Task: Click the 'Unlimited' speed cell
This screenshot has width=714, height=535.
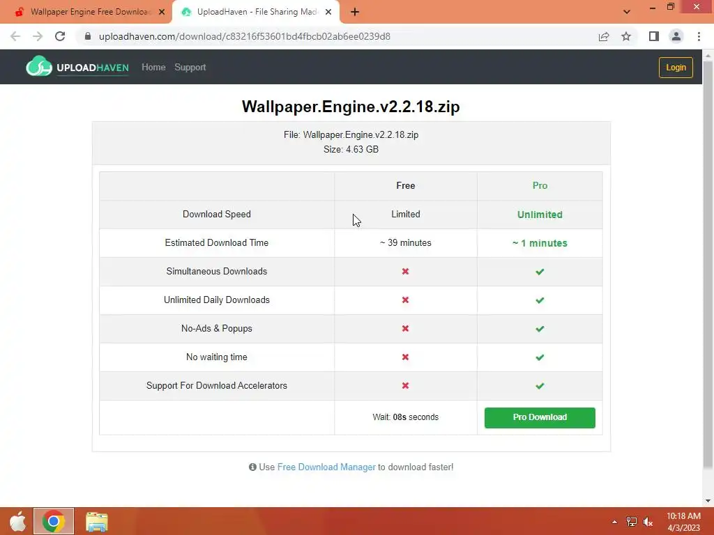Action: pyautogui.click(x=540, y=215)
